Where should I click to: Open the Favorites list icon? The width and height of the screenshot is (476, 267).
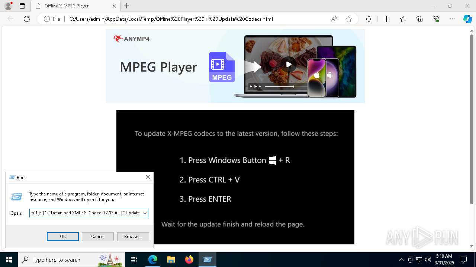pos(403,19)
